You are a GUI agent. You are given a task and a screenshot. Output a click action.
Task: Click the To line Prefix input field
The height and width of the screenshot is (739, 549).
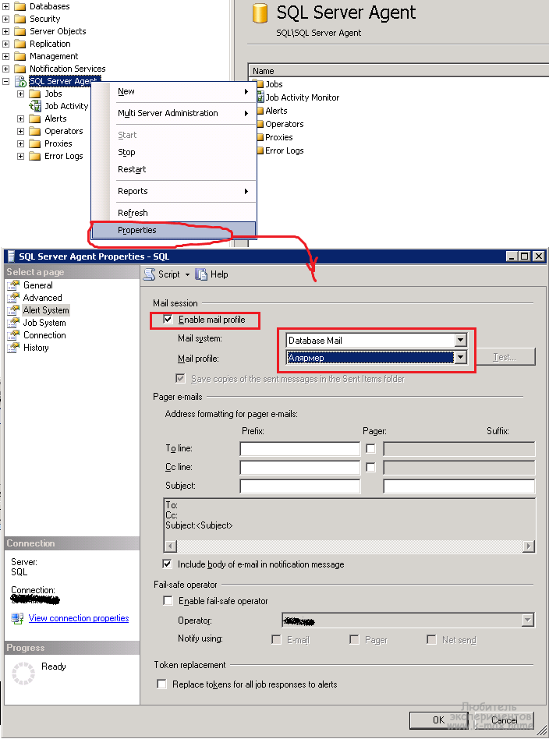point(300,449)
